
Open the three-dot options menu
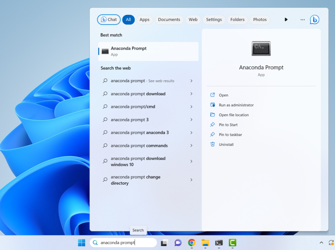(x=303, y=20)
